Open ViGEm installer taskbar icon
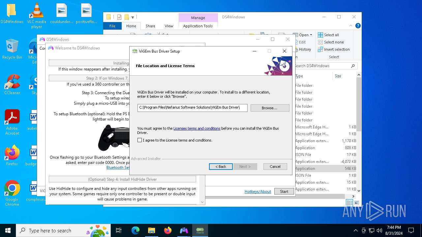422x237 pixels. tap(200, 230)
